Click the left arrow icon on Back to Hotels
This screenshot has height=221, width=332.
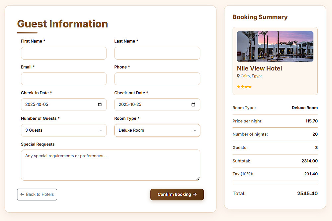point(22,195)
